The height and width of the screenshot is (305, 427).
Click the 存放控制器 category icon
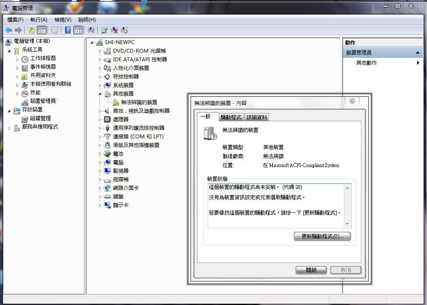(107, 77)
